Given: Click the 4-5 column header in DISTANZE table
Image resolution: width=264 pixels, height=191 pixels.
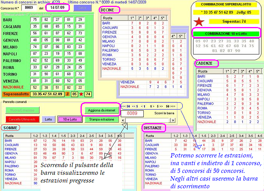Looking at the screenshot, I should coord(260,136).
